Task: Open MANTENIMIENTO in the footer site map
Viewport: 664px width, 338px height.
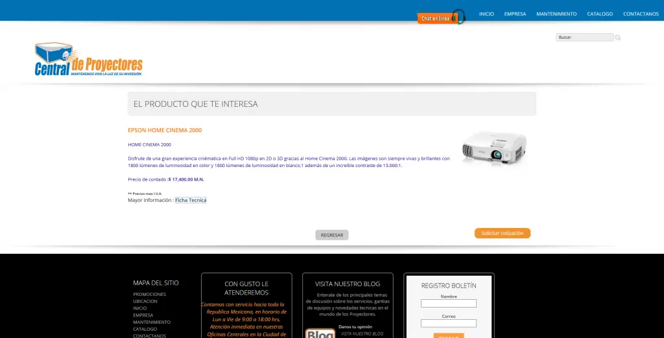Action: click(152, 322)
